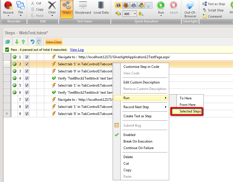Select Copy in the context menu
This screenshot has height=182, width=233.
coord(127,170)
